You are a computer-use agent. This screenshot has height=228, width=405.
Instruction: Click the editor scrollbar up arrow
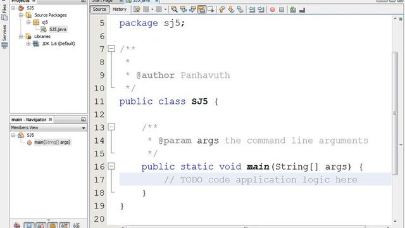pos(395,18)
